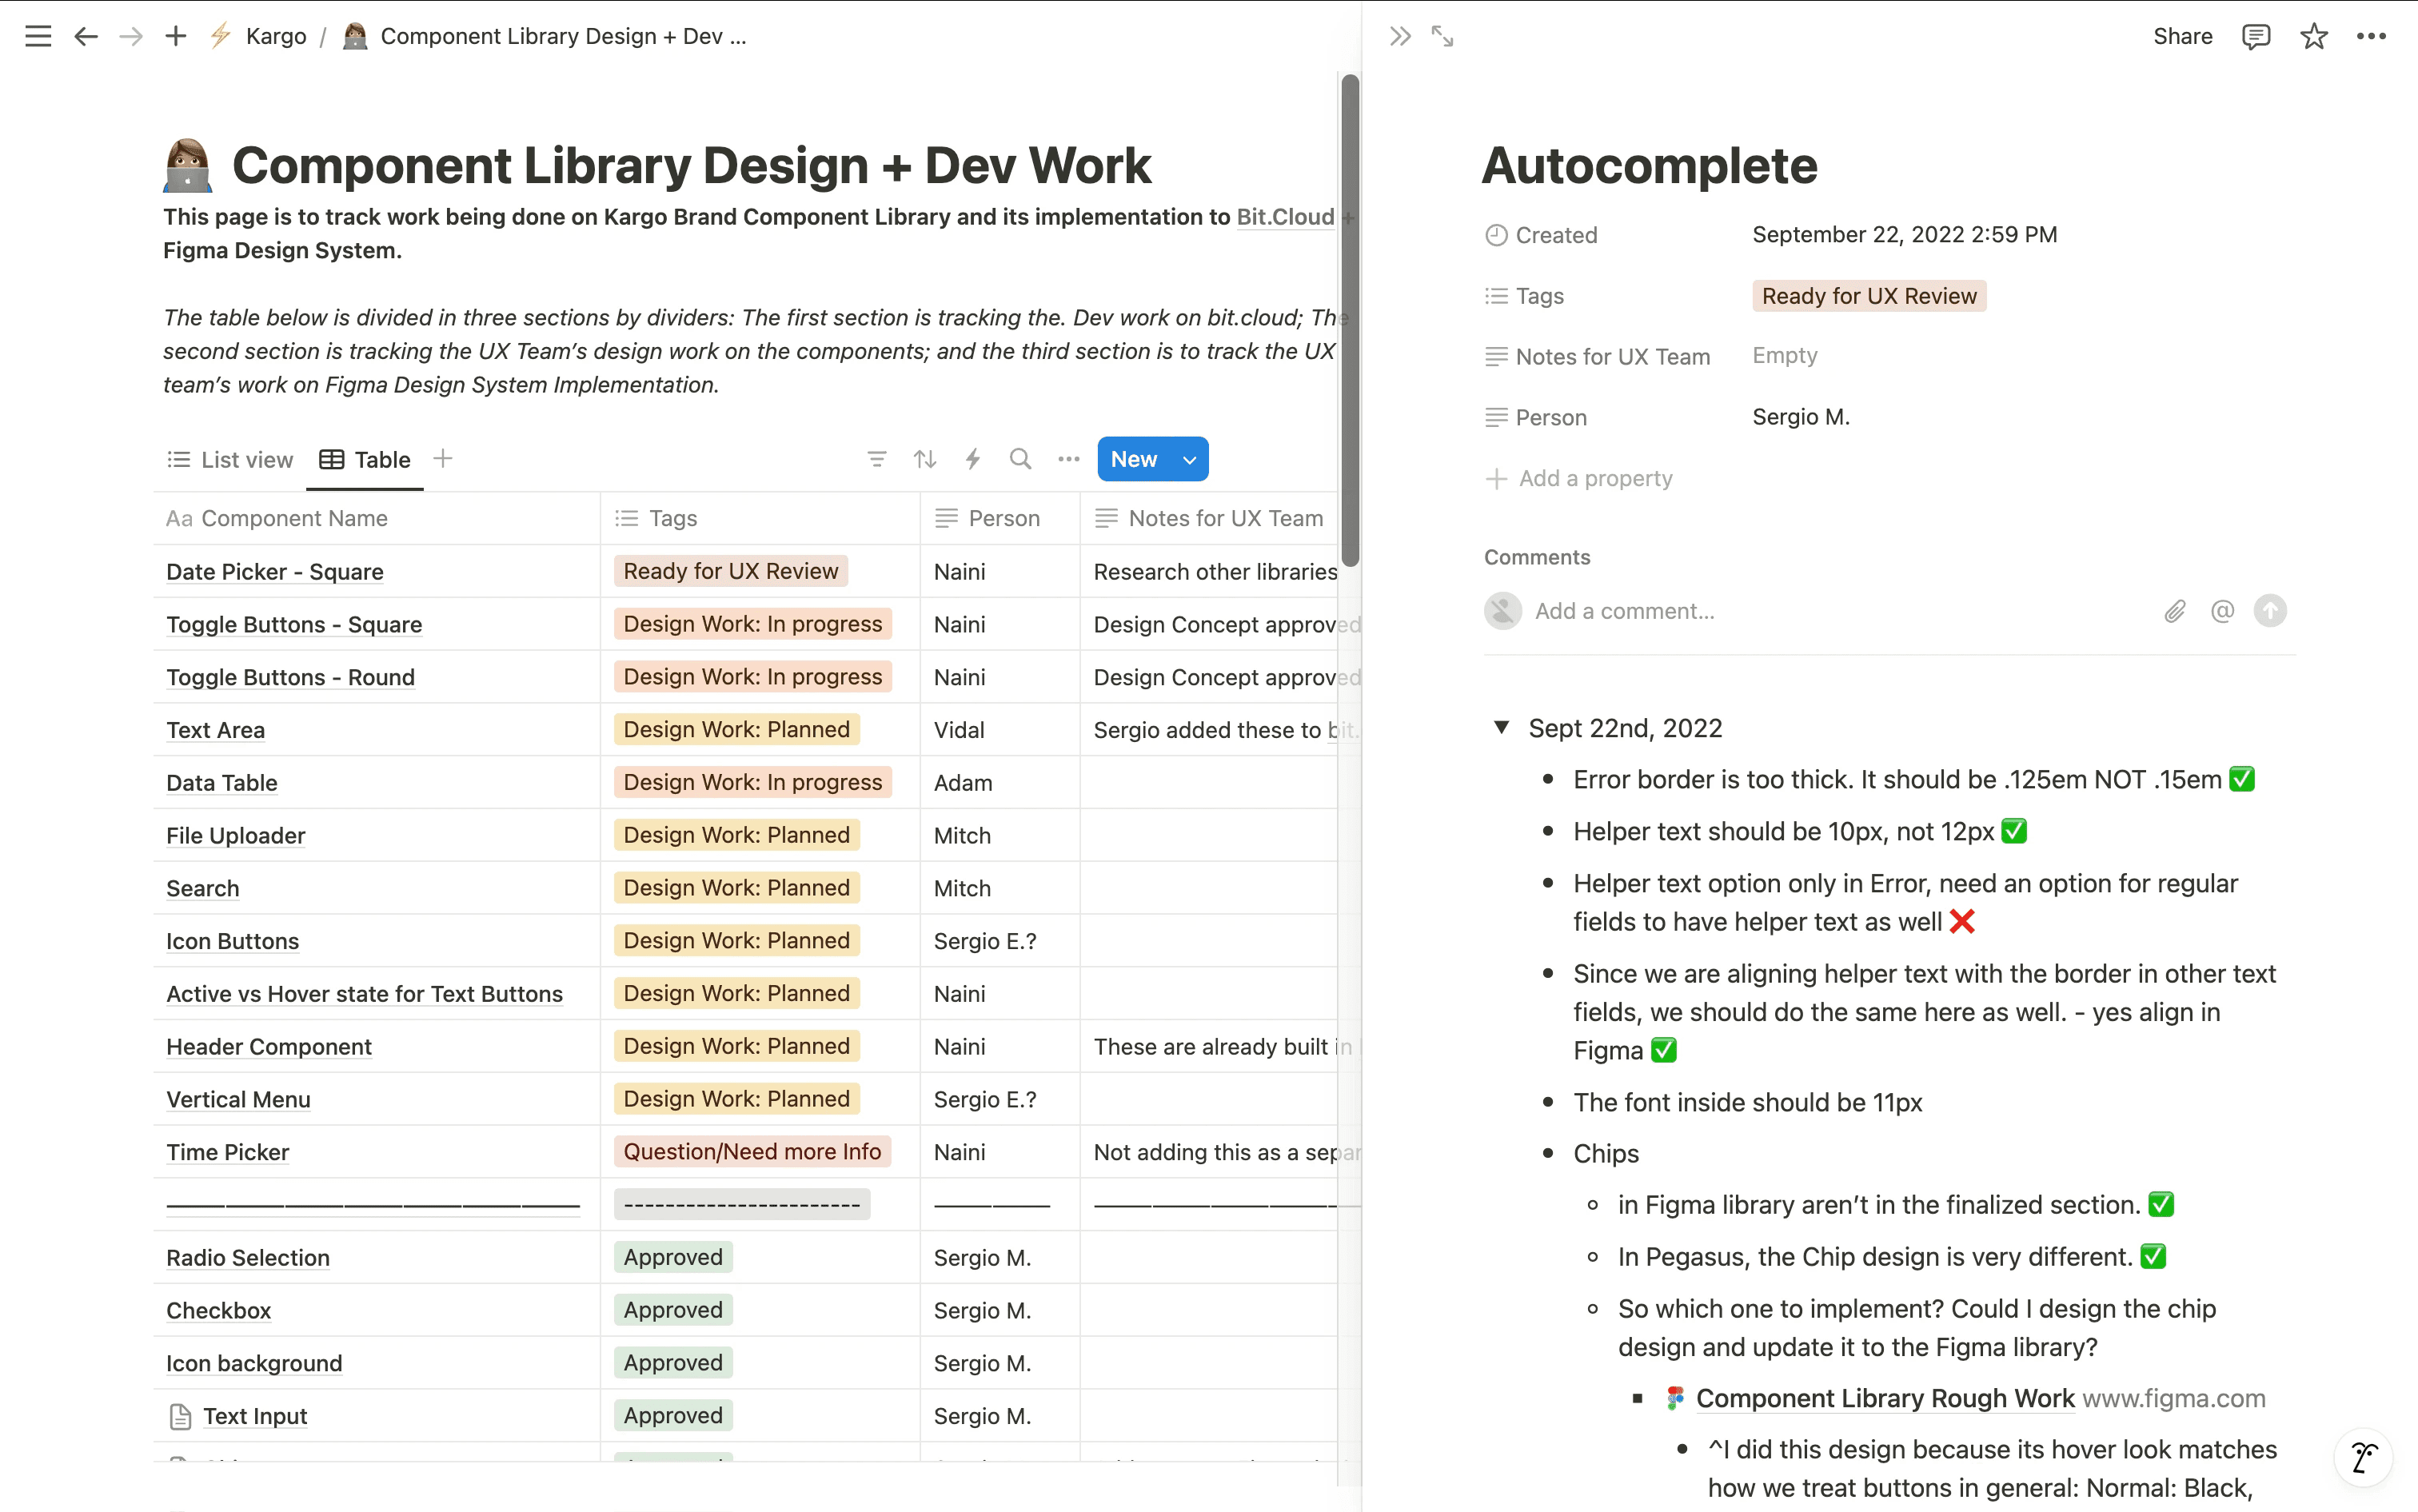Viewport: 2418px width, 1512px height.
Task: Collapse the Sept 22nd, 2022 toggle
Action: coord(1501,727)
